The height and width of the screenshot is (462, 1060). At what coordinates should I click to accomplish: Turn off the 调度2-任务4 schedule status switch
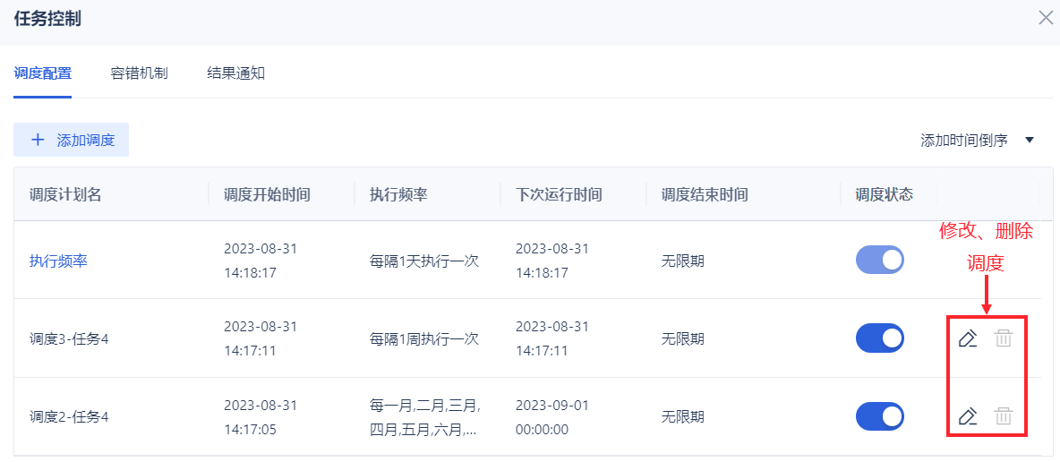[879, 416]
